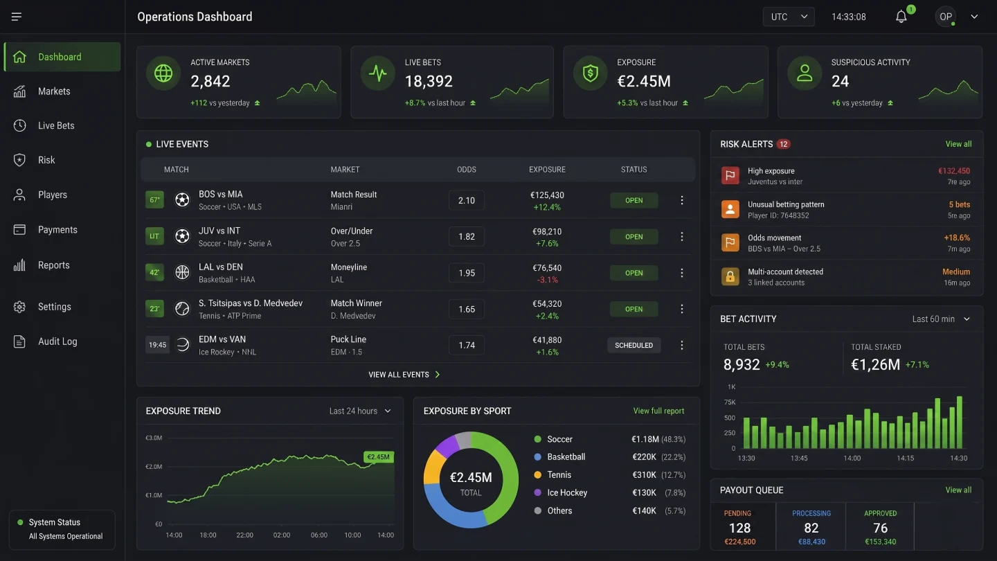Click odds 1.74 for EDM vs VAN
The image size is (997, 561).
click(467, 345)
